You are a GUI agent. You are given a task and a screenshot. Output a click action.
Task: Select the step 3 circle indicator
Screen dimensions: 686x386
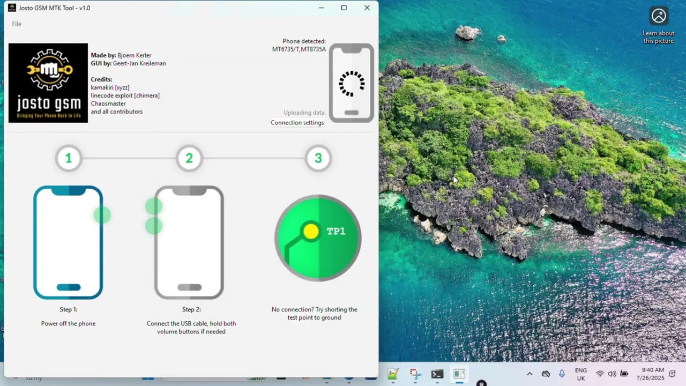point(318,158)
